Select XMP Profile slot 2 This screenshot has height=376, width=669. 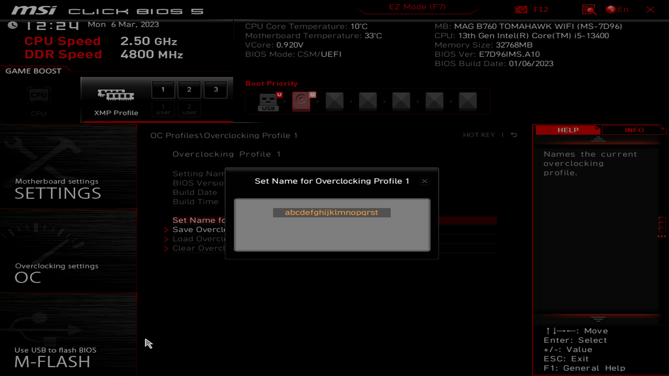(189, 89)
